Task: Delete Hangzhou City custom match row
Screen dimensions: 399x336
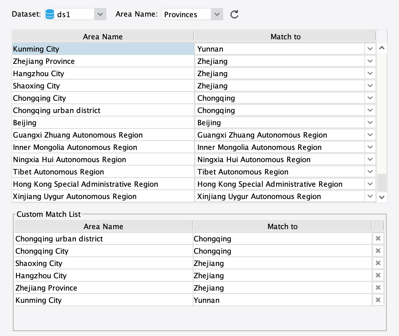Action: click(378, 275)
